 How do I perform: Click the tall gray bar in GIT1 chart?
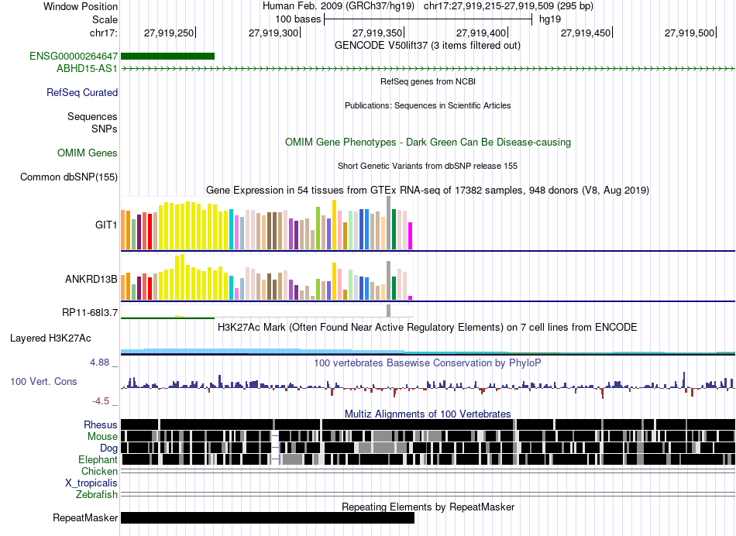click(x=389, y=223)
